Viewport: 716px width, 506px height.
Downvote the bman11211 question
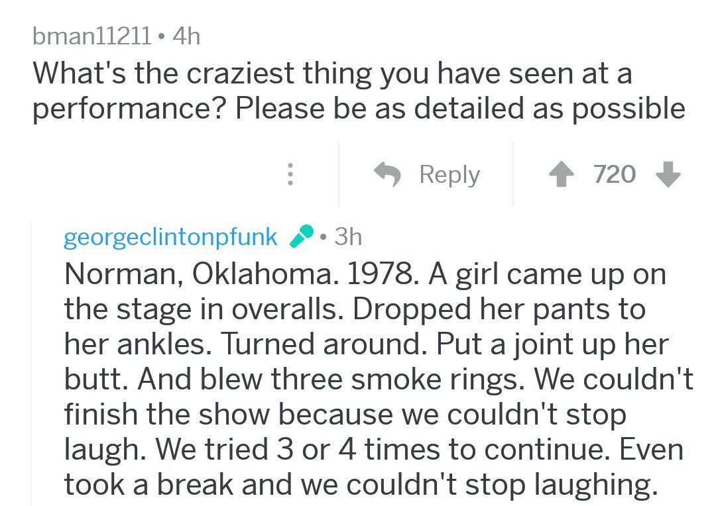(668, 174)
